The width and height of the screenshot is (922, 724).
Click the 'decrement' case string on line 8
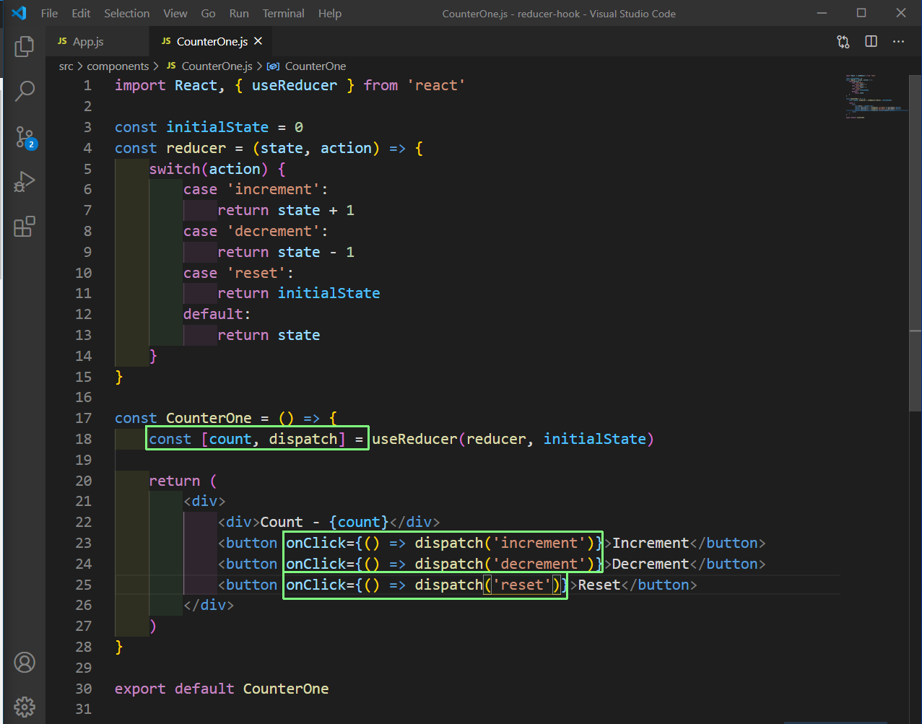(274, 231)
